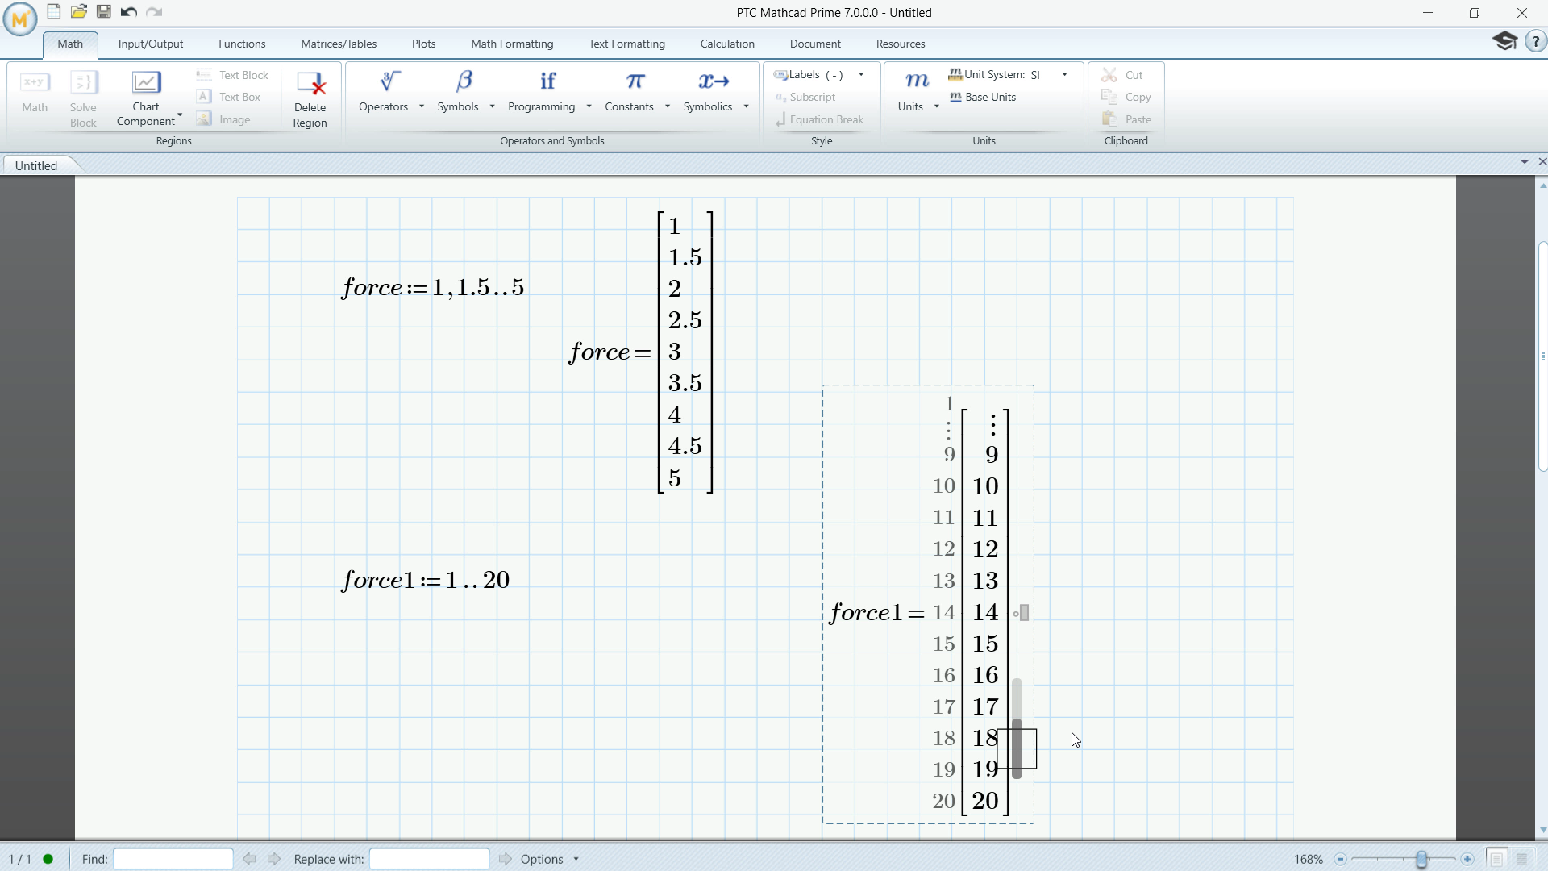Click the force1 matrix vertical scrollbar
The height and width of the screenshot is (871, 1548).
point(1017,728)
